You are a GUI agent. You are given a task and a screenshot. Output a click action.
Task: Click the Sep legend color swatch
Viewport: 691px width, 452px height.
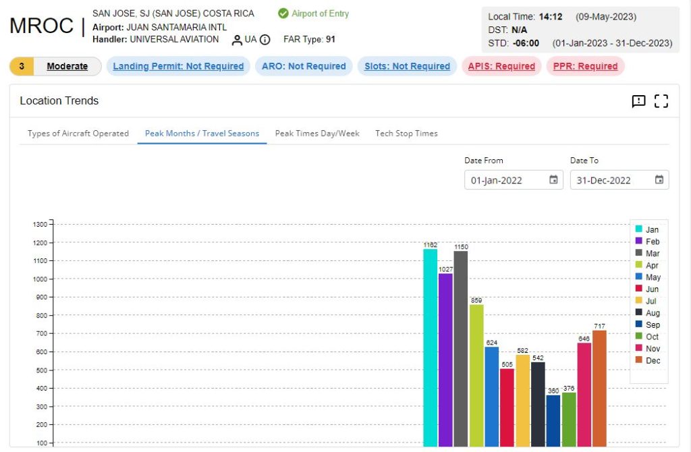[x=638, y=324]
